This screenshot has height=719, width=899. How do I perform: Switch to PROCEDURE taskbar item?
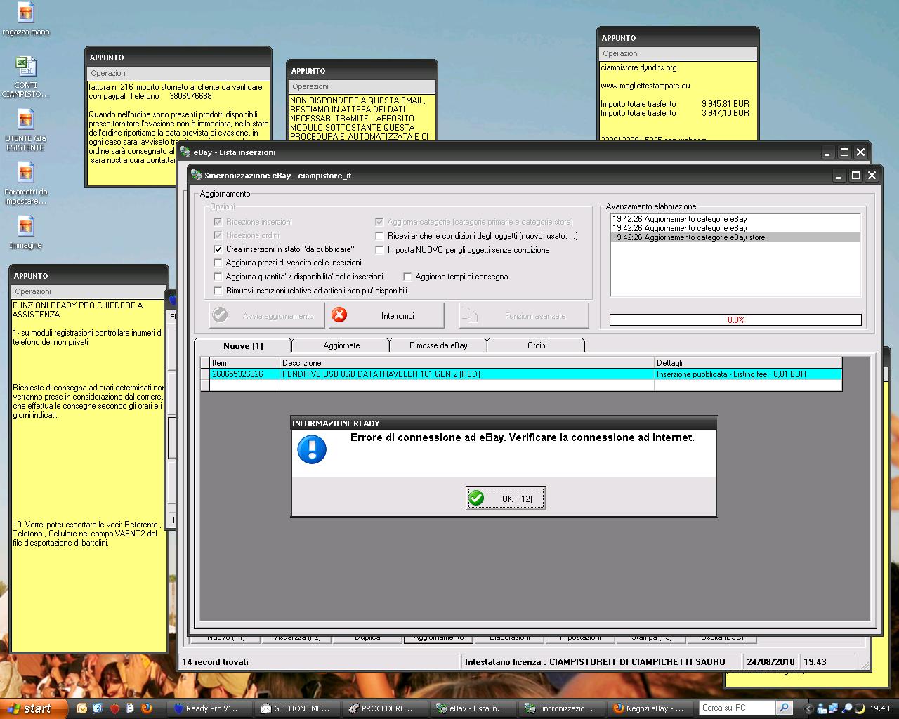tap(384, 708)
